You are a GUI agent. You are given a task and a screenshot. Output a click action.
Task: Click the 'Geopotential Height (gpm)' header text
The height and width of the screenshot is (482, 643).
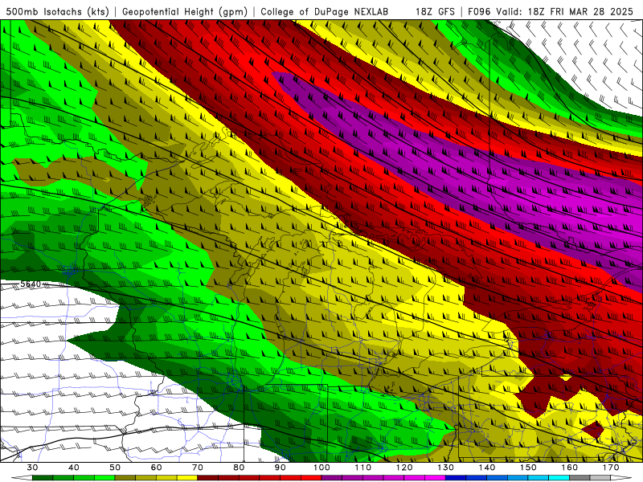click(x=185, y=11)
